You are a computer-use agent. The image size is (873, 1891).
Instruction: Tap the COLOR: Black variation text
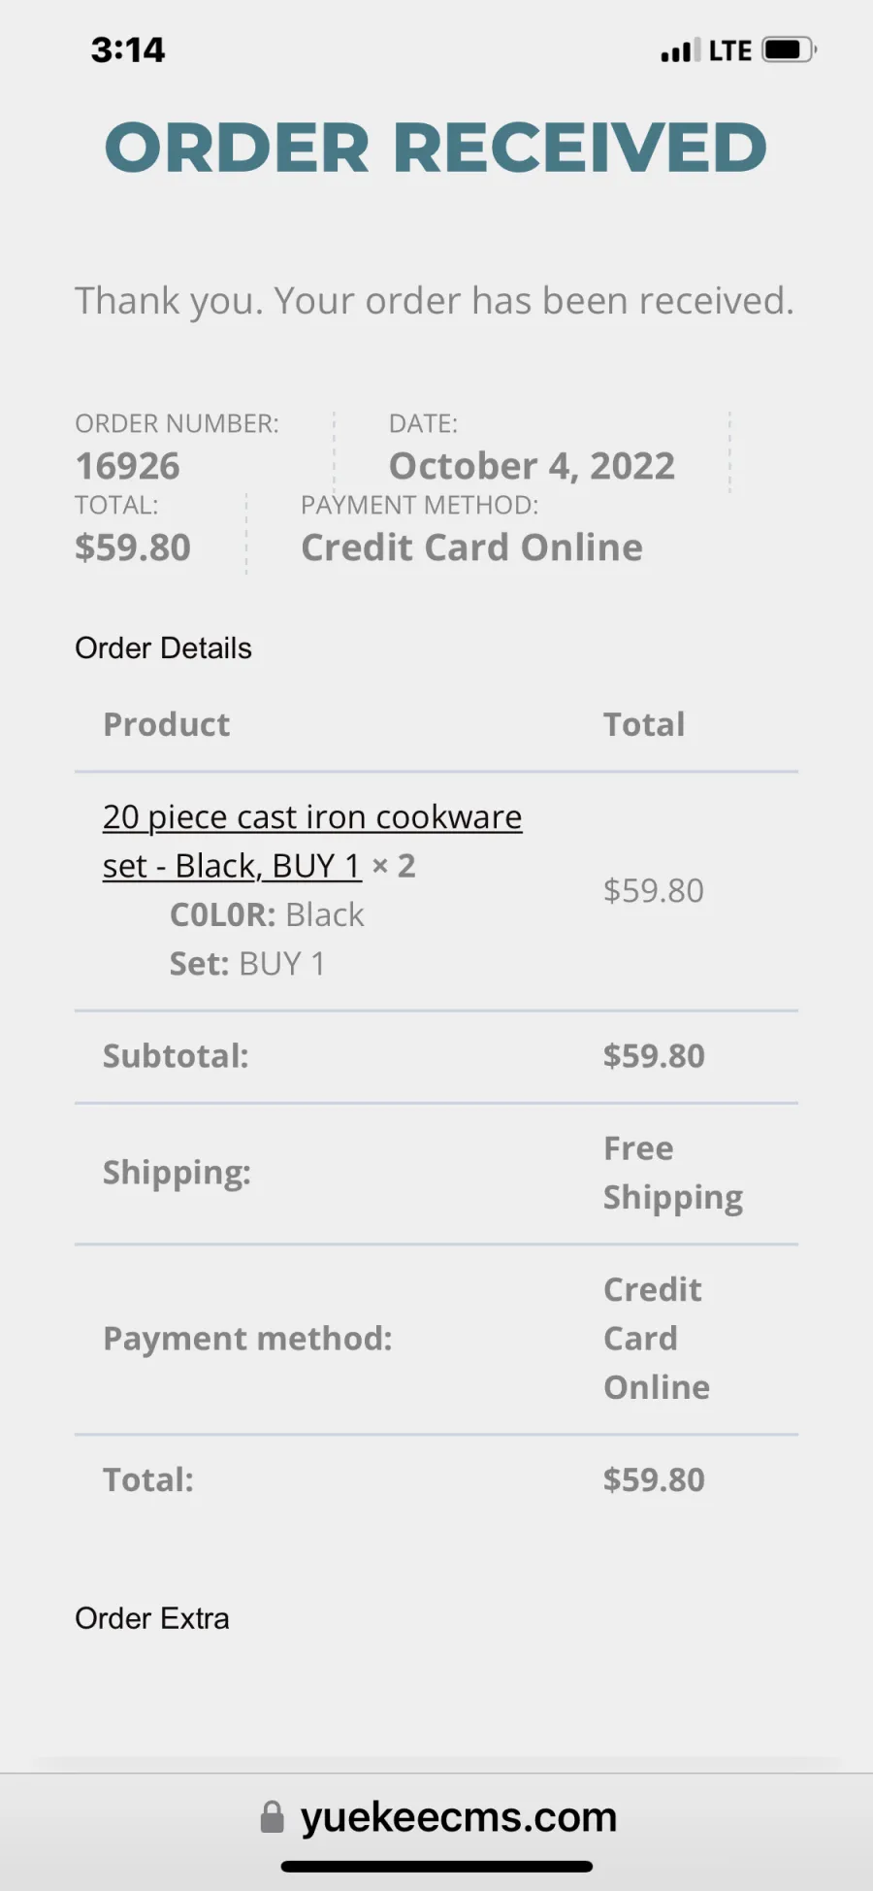pos(267,915)
